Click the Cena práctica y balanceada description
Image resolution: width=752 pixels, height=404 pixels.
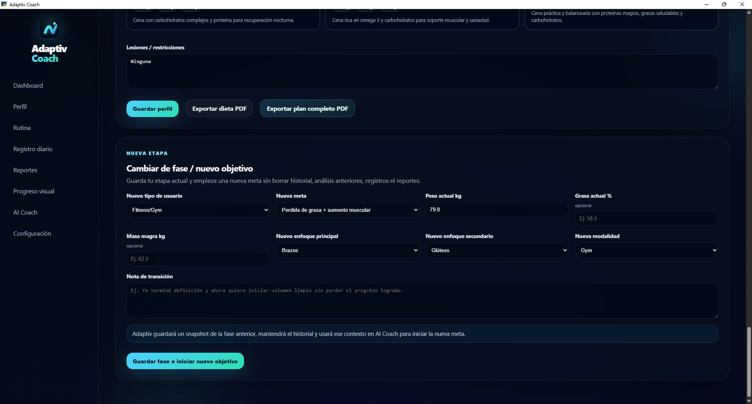point(607,17)
